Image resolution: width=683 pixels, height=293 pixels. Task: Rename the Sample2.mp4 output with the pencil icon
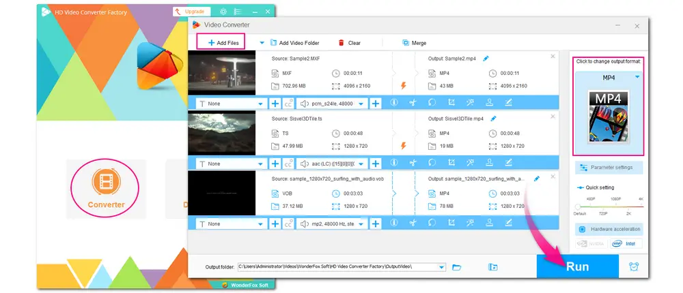coord(486,59)
